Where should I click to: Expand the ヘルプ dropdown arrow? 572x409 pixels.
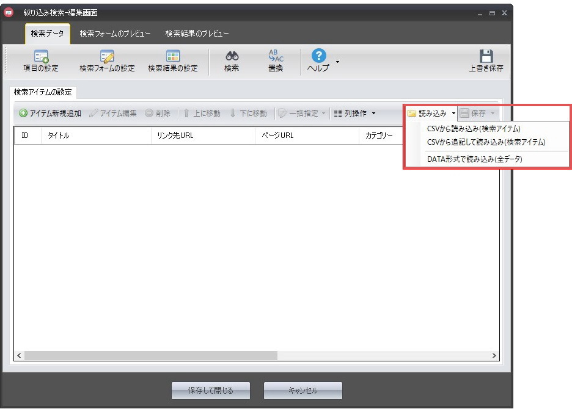(337, 61)
